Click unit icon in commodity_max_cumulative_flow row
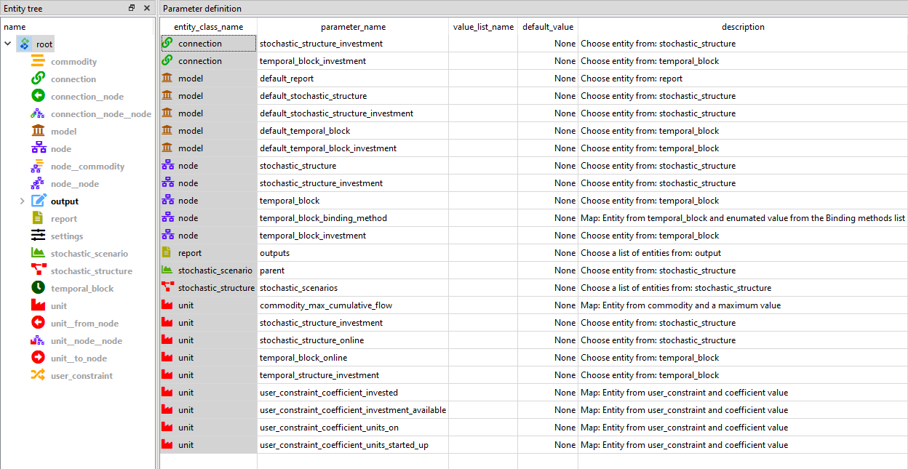 point(167,305)
